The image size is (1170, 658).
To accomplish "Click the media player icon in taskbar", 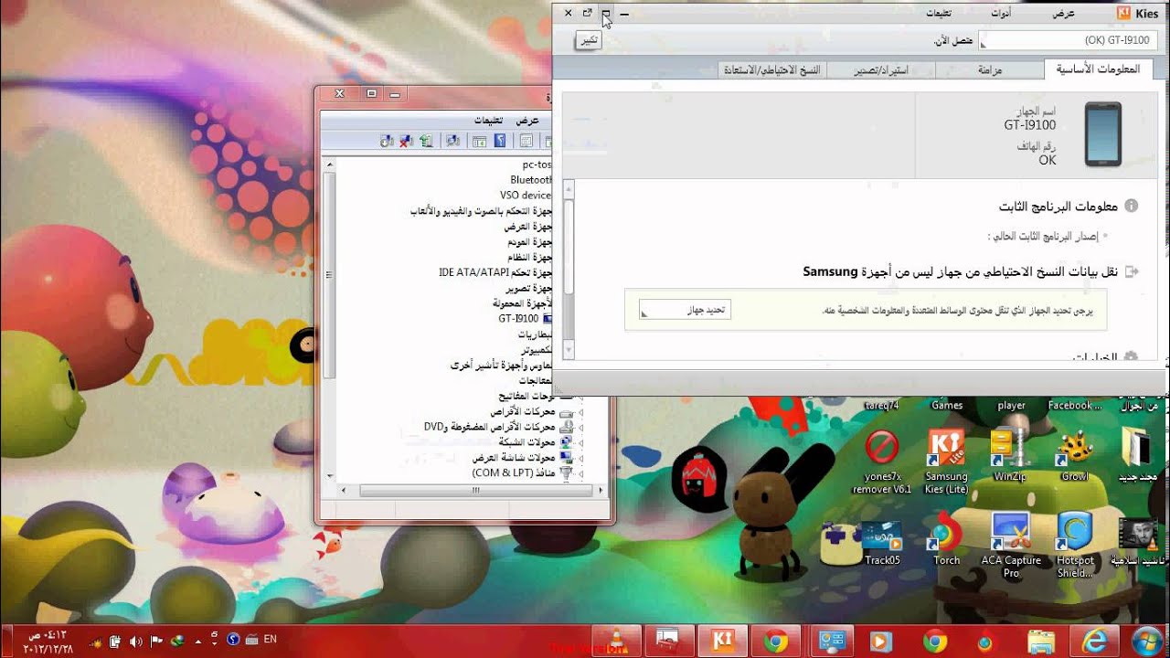I will (880, 642).
